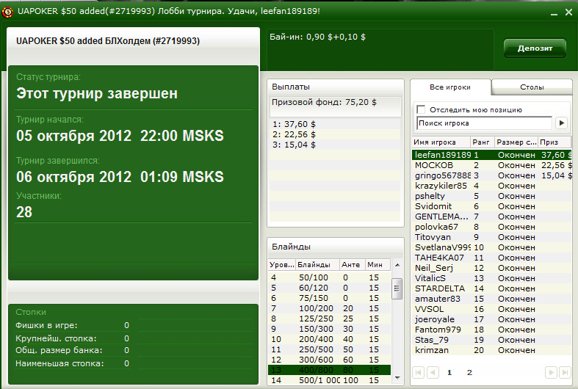Select player VVSOL row
578x389 pixels.
coord(492,309)
